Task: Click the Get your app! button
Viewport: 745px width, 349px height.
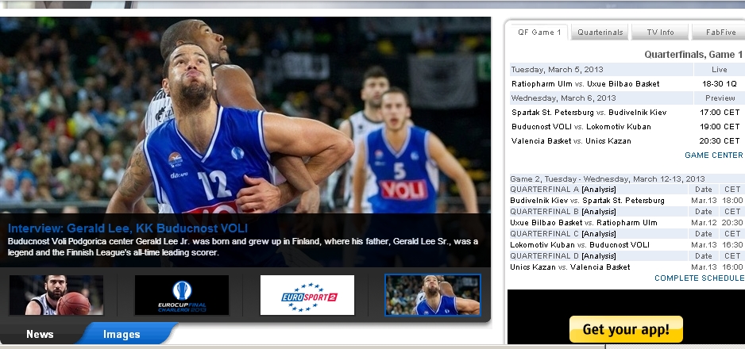Action: coord(626,329)
